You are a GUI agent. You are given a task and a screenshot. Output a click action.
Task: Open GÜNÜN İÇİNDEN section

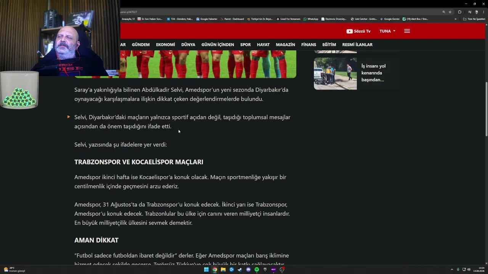click(218, 45)
